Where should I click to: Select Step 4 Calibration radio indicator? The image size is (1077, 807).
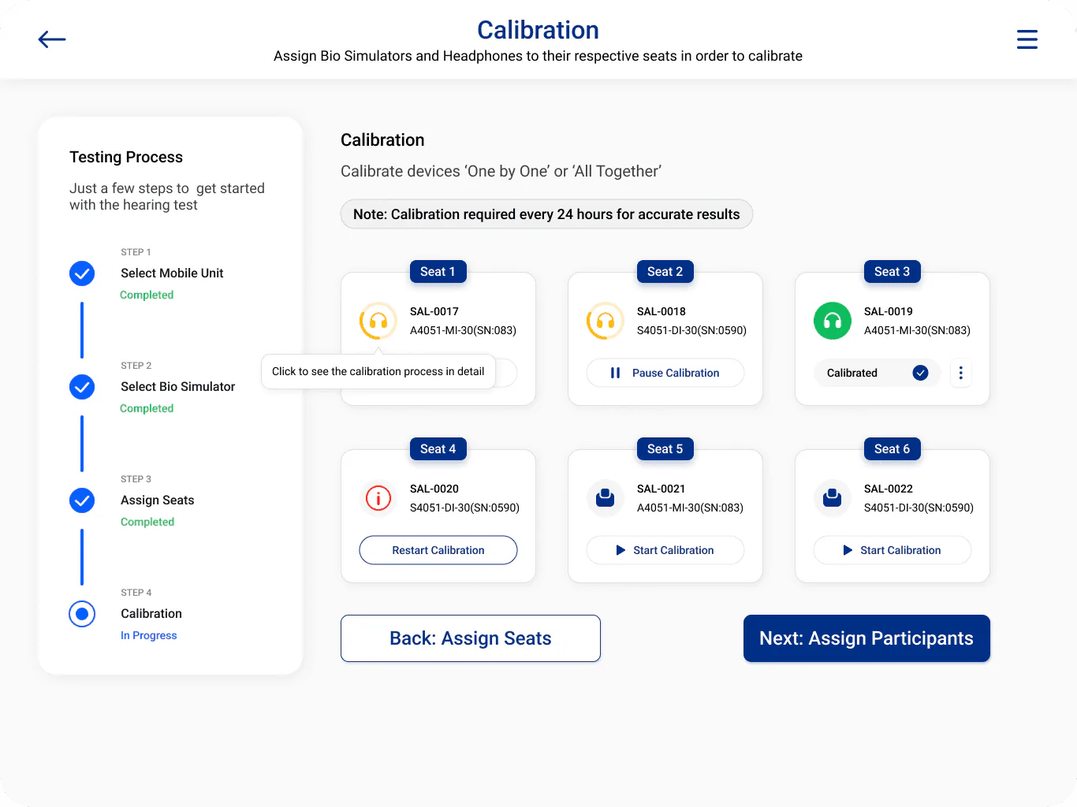pos(82,614)
